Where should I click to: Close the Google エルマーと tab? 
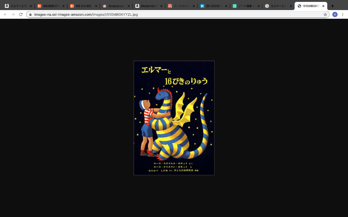pos(291,6)
